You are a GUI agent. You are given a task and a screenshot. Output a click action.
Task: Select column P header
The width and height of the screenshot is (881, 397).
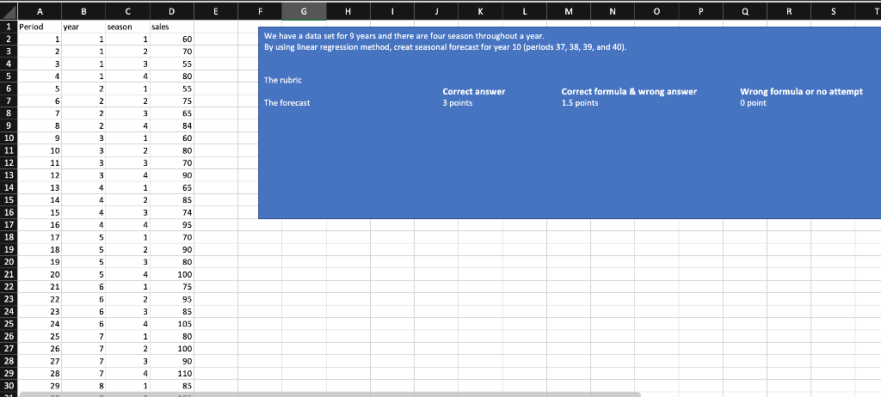click(x=700, y=11)
